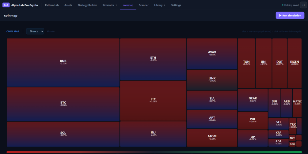Open the AVAX tile

pos(212,54)
